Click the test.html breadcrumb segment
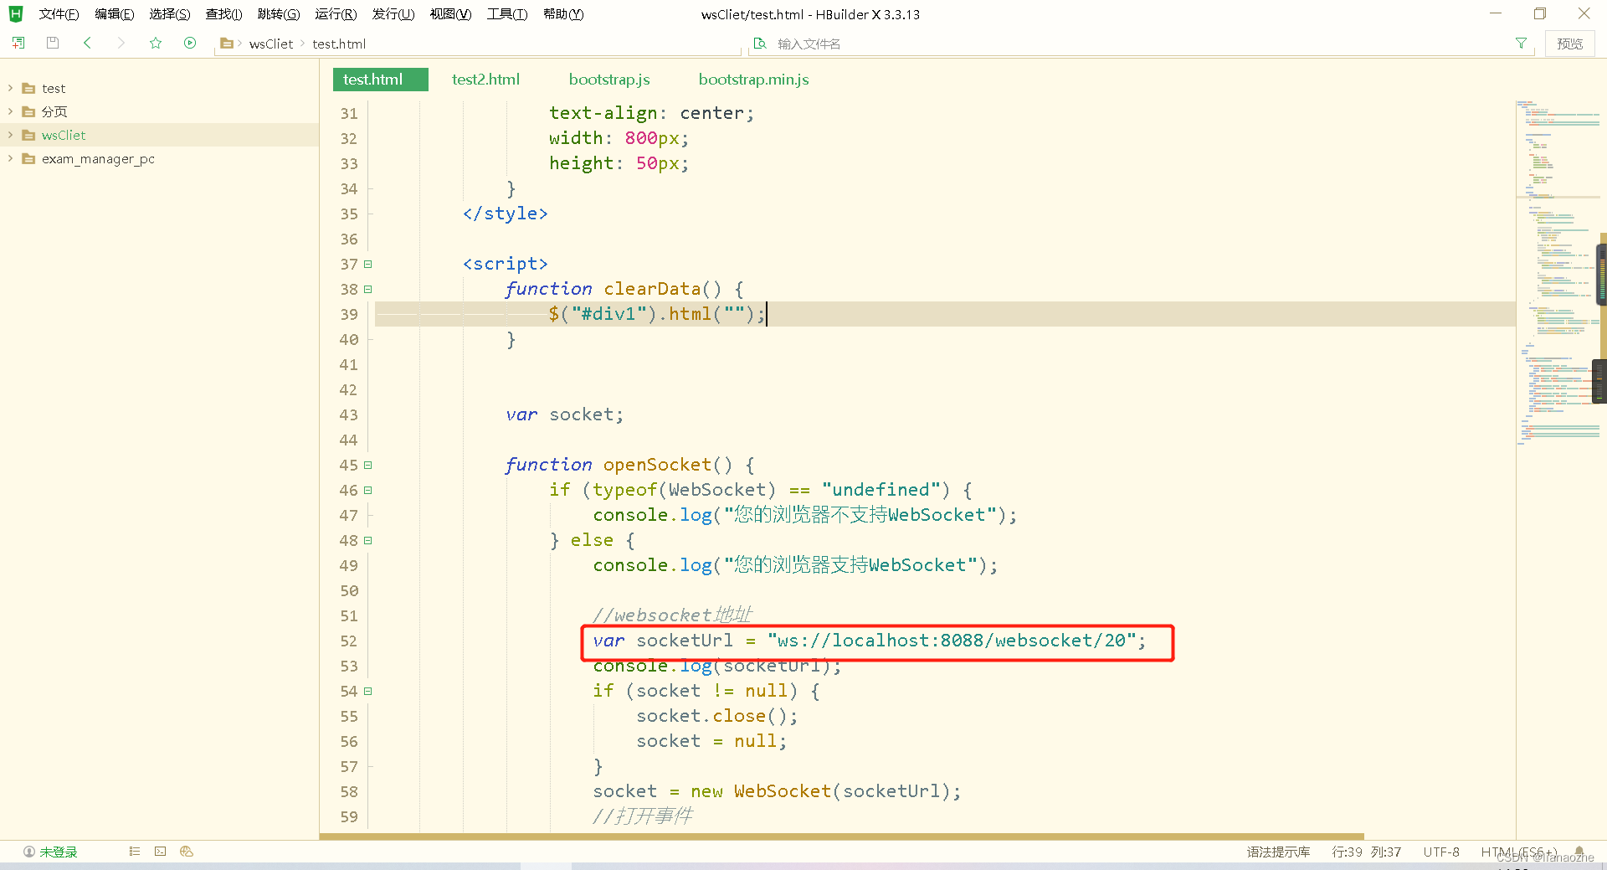The height and width of the screenshot is (870, 1607). coord(339,44)
